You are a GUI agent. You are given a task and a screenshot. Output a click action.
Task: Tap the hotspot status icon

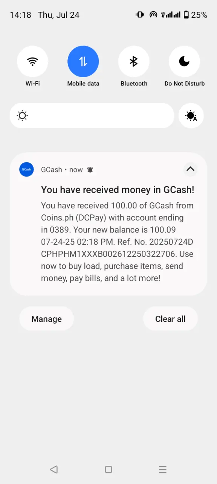click(153, 15)
